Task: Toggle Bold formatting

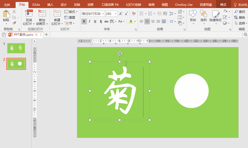Action: click(84, 21)
